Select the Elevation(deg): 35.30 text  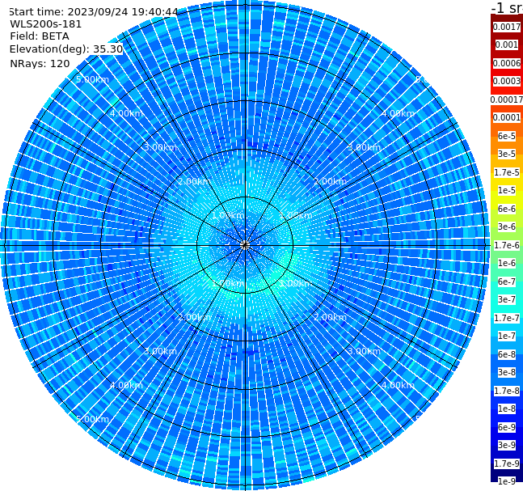pyautogui.click(x=66, y=49)
